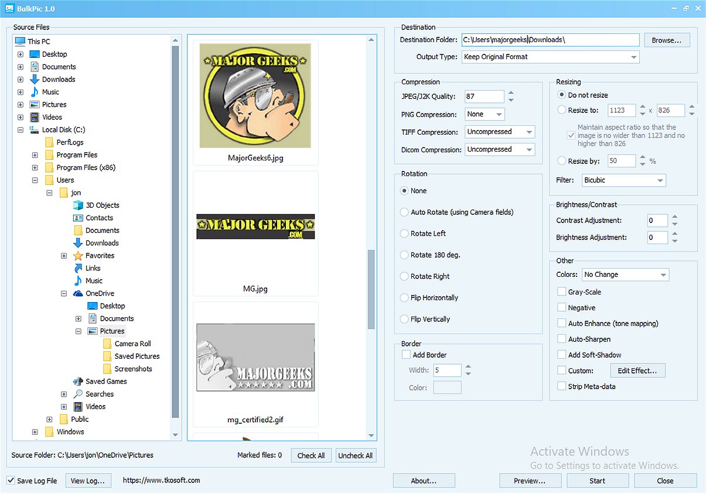Click the Searches magnifier icon
The height and width of the screenshot is (494, 706).
point(78,394)
